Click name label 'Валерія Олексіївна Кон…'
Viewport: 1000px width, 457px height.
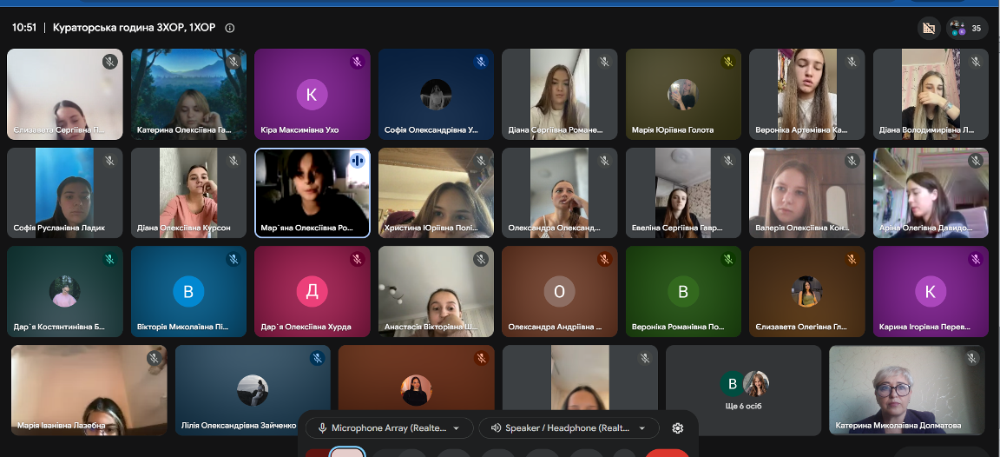(801, 228)
